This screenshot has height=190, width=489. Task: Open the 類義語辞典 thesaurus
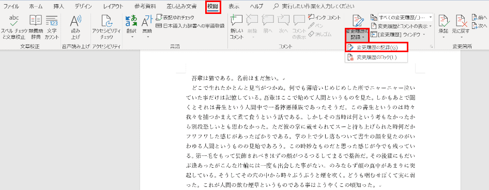click(36, 26)
